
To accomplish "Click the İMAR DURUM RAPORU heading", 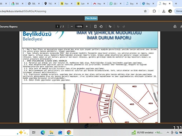I will coord(109,38).
